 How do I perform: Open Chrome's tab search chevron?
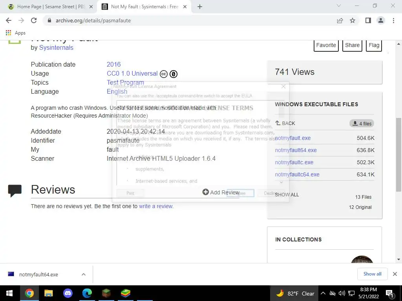[x=339, y=5]
